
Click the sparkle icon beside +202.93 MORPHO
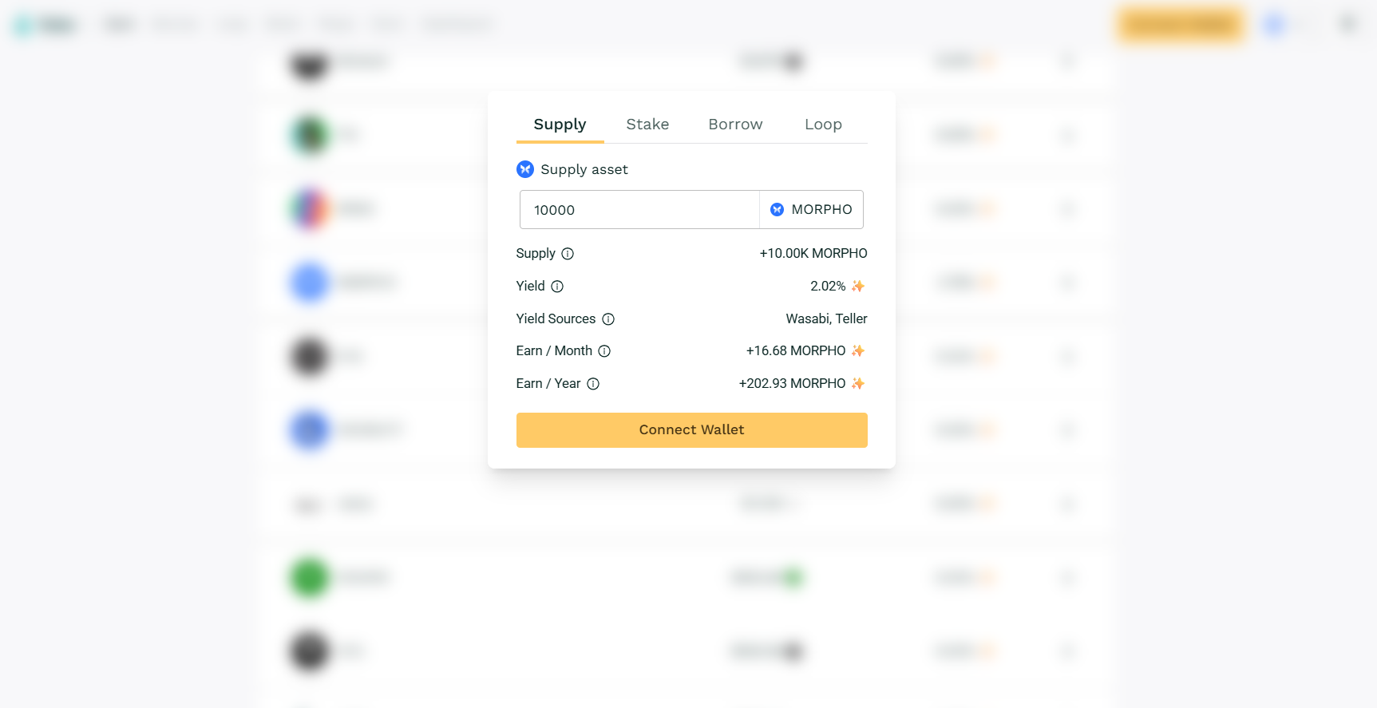(x=858, y=383)
